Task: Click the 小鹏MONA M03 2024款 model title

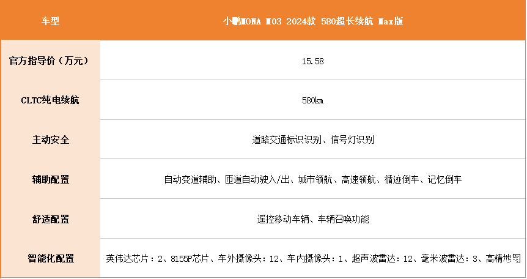Action: click(x=312, y=21)
